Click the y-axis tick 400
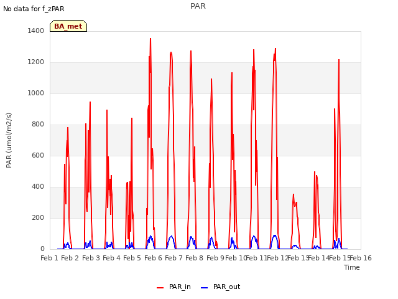 [x=38, y=187]
